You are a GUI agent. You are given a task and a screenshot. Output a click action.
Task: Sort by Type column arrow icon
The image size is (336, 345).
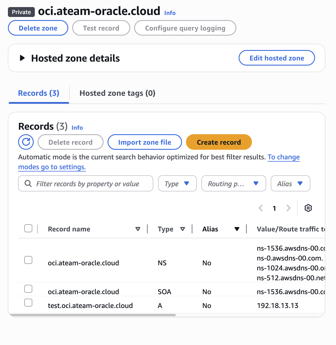pyautogui.click(x=183, y=229)
